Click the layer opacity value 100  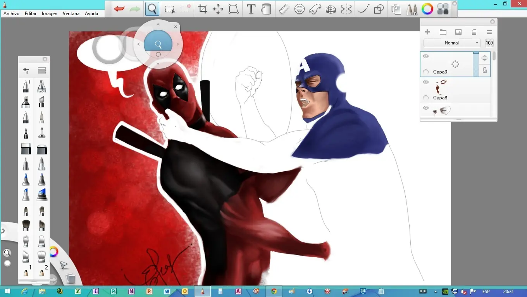[489, 43]
